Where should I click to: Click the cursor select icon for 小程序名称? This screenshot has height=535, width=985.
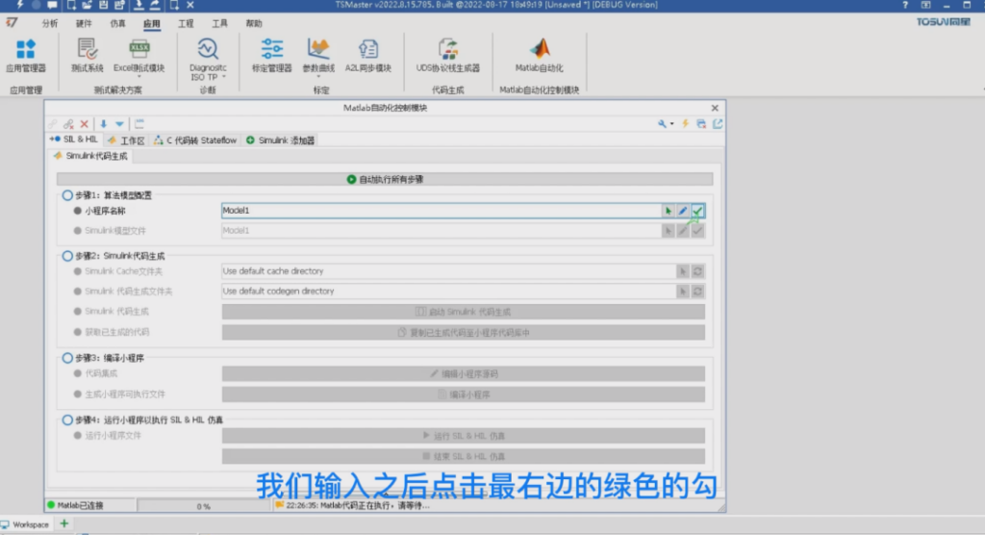click(669, 211)
